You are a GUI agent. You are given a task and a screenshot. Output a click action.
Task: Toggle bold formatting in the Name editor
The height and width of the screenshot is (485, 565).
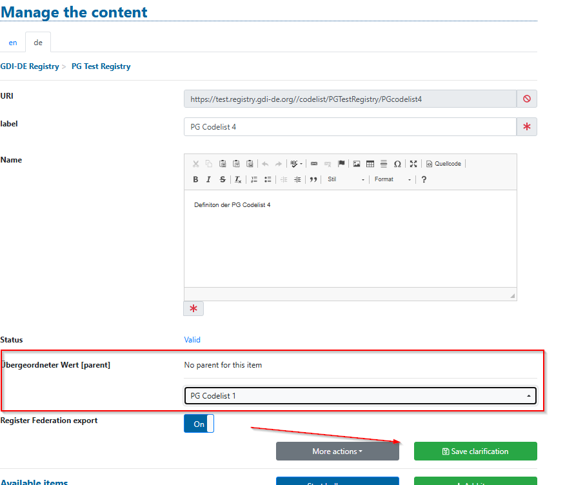click(195, 179)
